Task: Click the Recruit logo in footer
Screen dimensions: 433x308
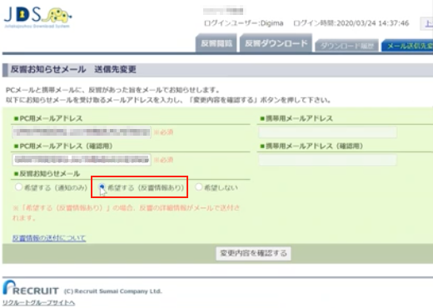Action: pyautogui.click(x=31, y=288)
